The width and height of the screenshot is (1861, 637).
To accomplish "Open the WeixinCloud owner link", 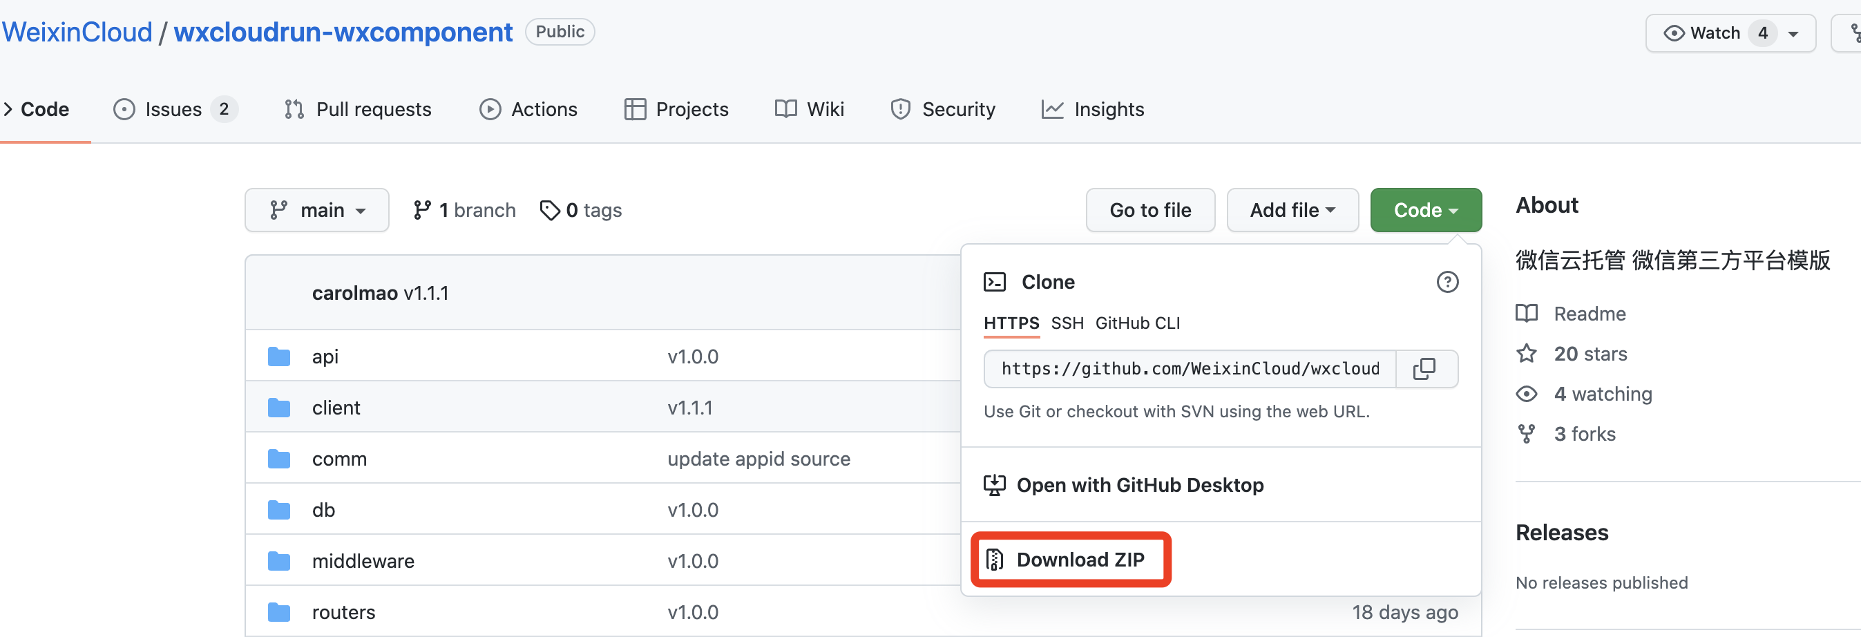I will click(77, 32).
